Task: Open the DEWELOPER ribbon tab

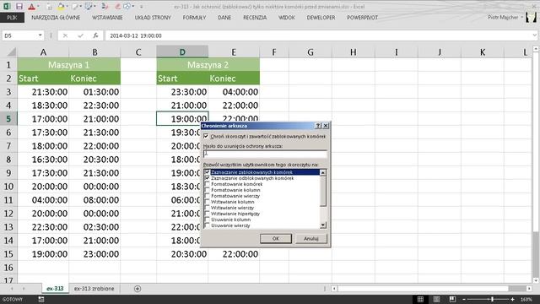Action: point(321,17)
